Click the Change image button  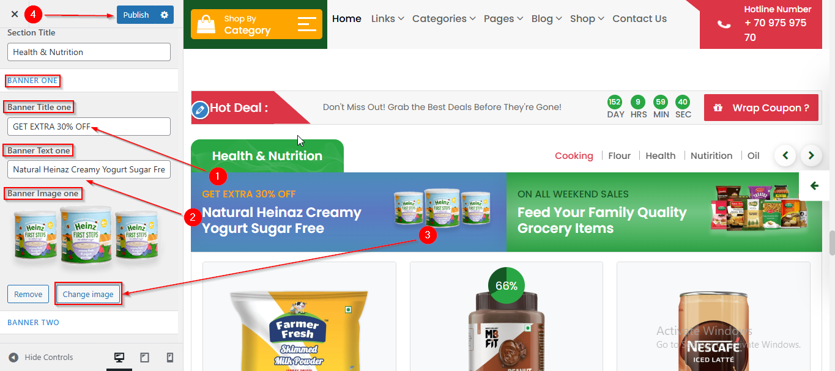click(x=88, y=294)
